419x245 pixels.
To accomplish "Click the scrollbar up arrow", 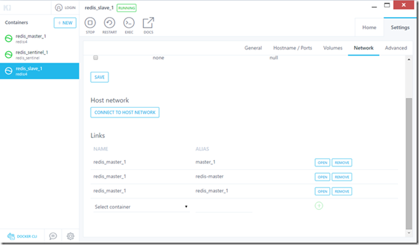I will tap(409, 59).
